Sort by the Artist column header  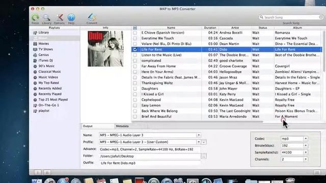click(x=235, y=28)
